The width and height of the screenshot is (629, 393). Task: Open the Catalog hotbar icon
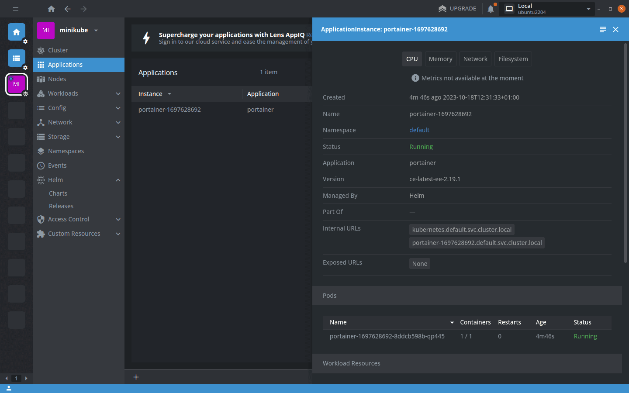[x=17, y=58]
